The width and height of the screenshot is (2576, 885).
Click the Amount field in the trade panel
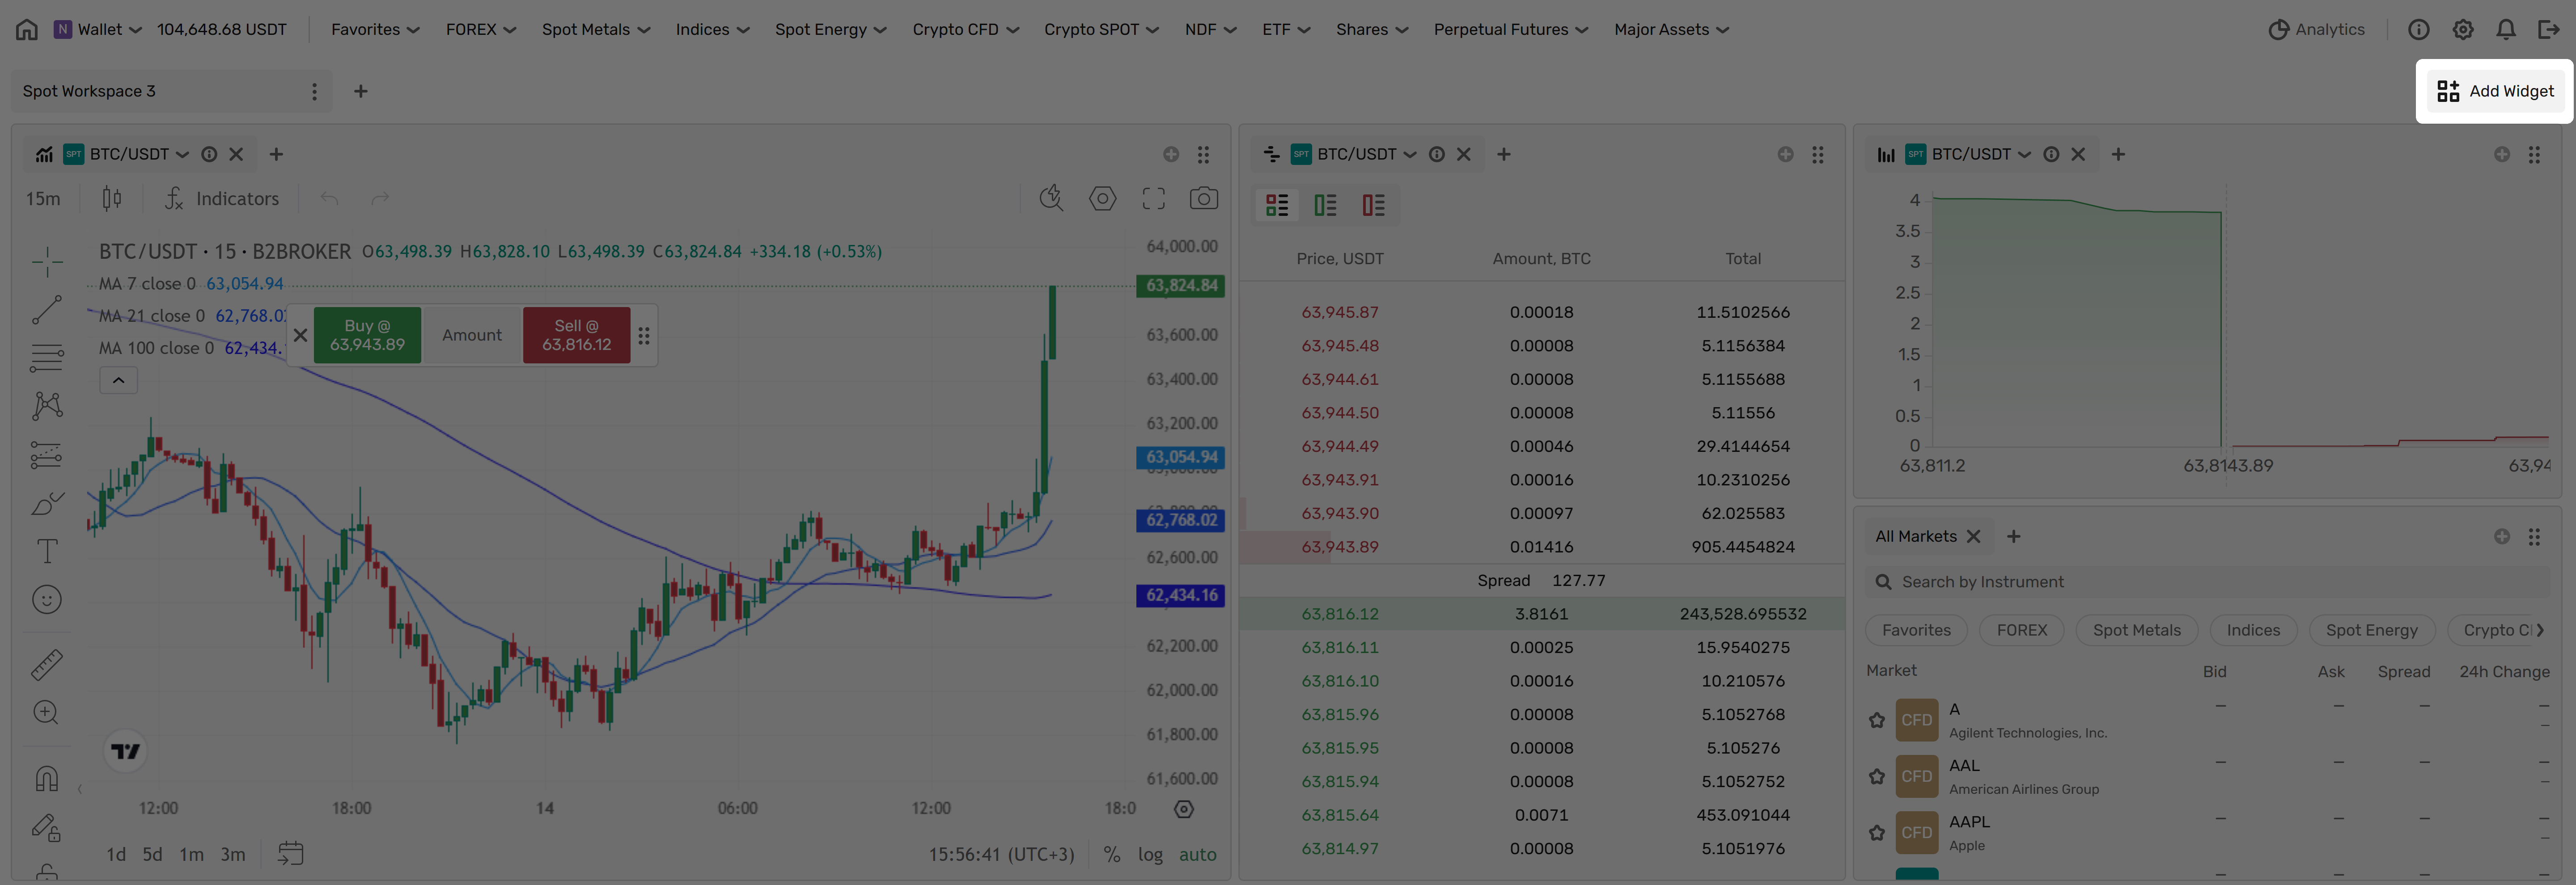[472, 336]
